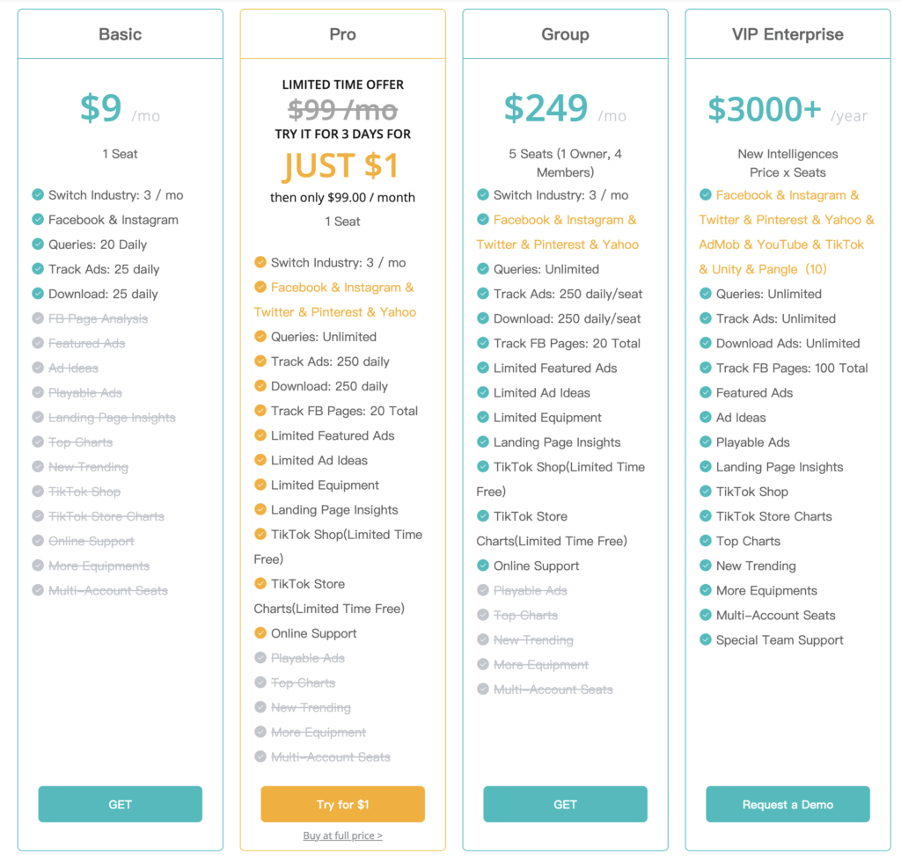Click the $249 Group price
The height and width of the screenshot is (861, 901).
click(x=546, y=108)
